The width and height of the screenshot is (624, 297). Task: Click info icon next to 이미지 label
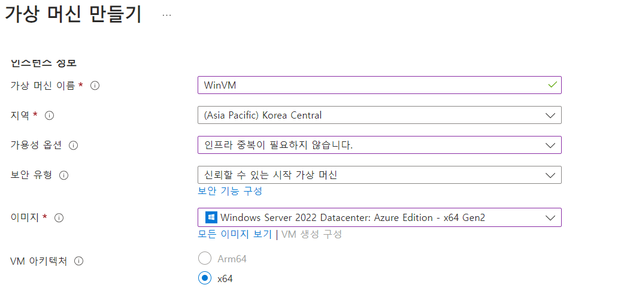pos(59,217)
